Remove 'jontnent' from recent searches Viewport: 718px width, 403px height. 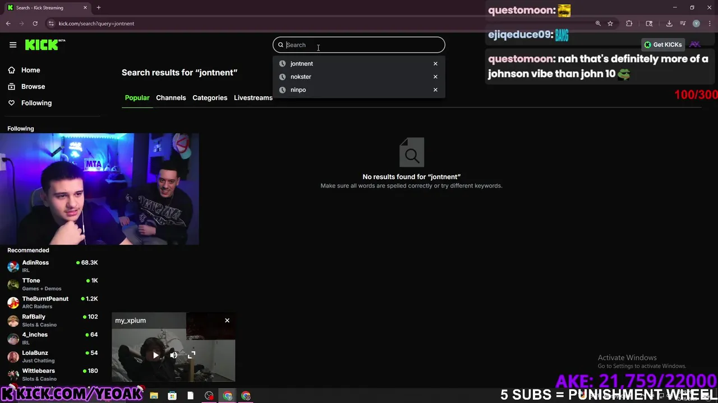tap(435, 64)
